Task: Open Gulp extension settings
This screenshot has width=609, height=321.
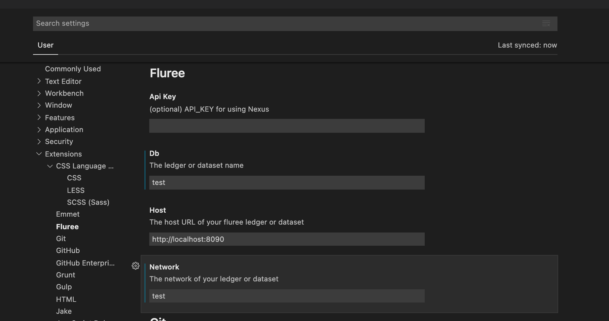Action: pos(64,287)
